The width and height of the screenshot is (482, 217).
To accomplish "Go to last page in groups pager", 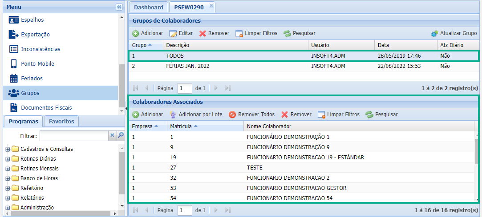I will pyautogui.click(x=228, y=88).
